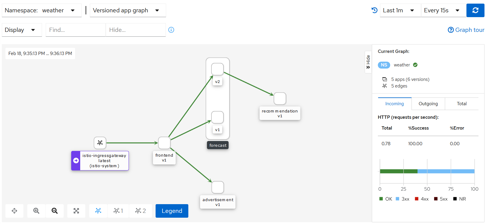Expand the Display options dropdown

pos(22,30)
